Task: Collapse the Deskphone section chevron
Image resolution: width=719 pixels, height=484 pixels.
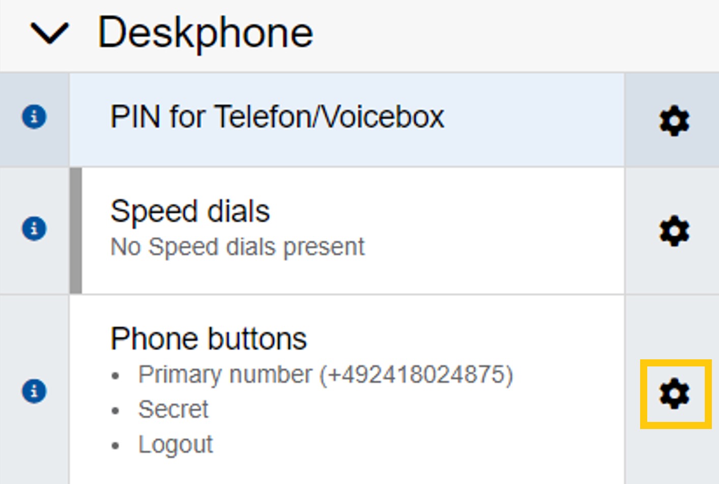Action: pos(49,34)
